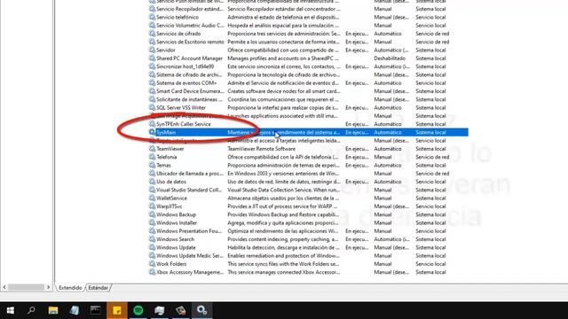Click the gear icon beside Uso de datos
The image size is (568, 319).
(152, 182)
